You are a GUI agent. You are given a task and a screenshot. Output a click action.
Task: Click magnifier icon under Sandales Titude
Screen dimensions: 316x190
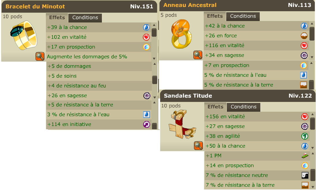tap(198, 146)
